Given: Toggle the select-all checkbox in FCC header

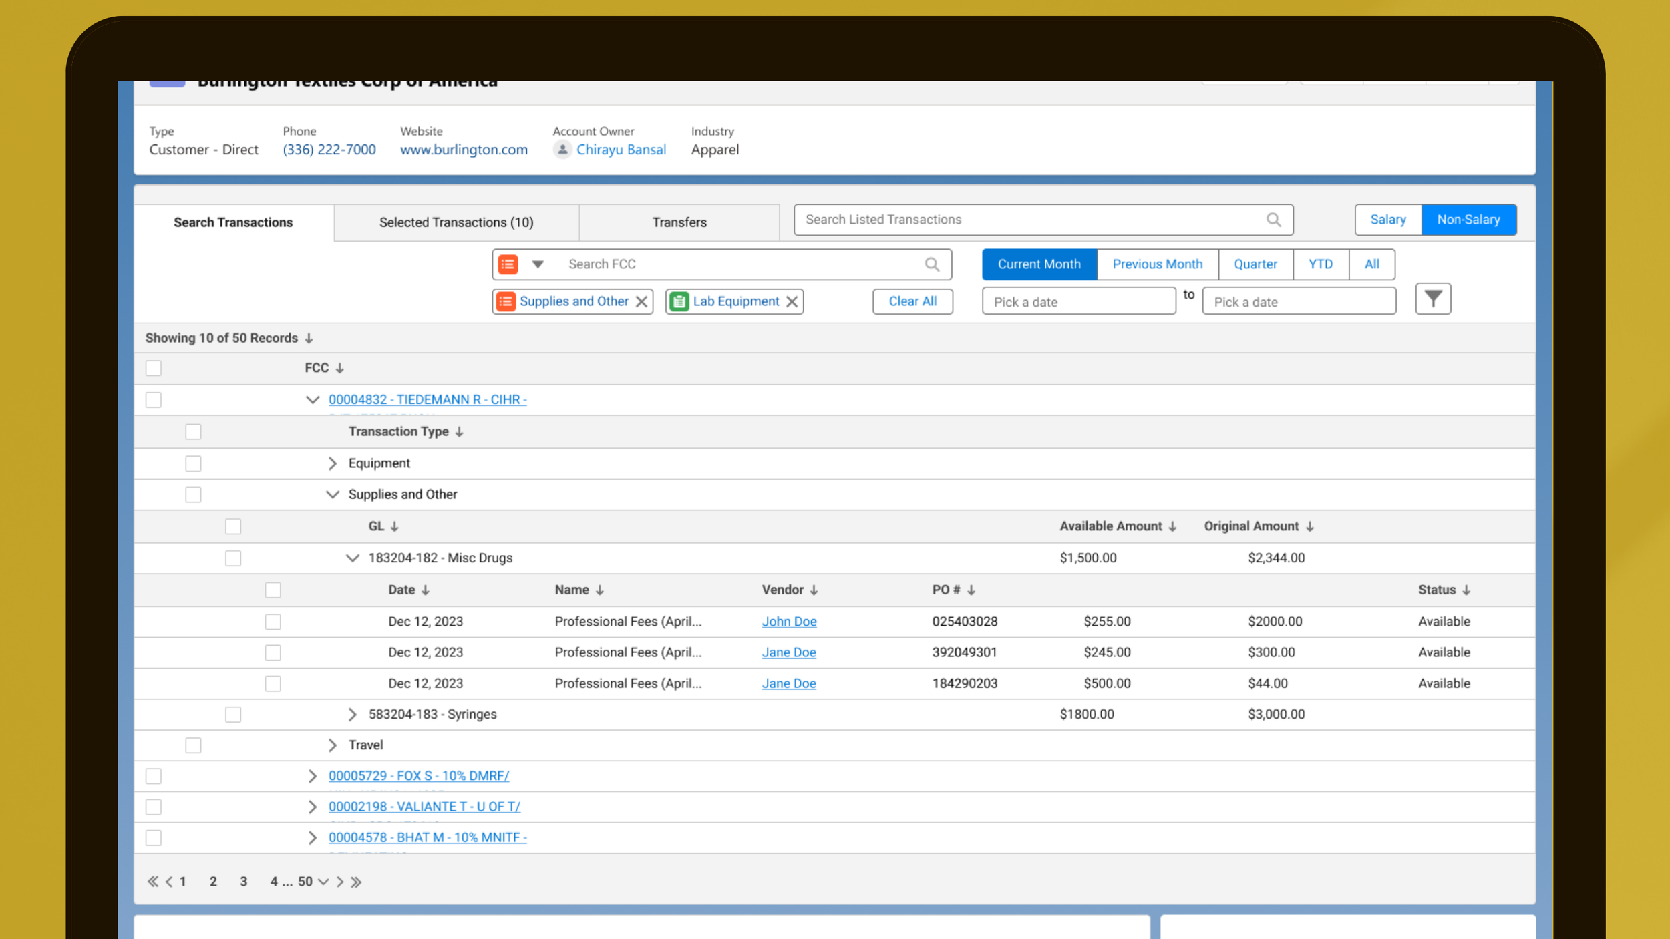Looking at the screenshot, I should tap(154, 368).
